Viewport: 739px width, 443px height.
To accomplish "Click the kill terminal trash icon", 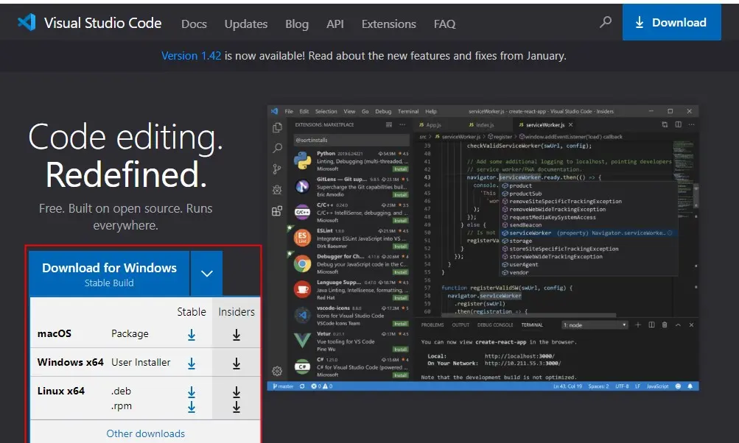I will point(665,325).
